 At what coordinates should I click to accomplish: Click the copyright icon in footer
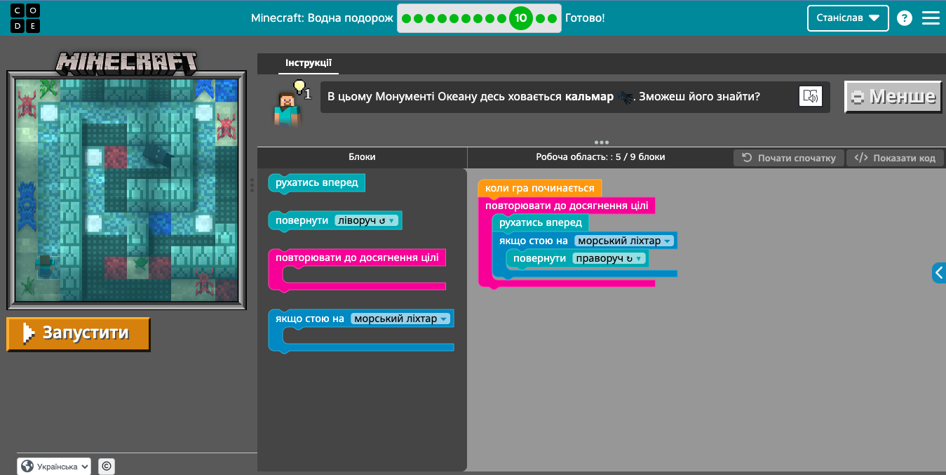coord(107,466)
